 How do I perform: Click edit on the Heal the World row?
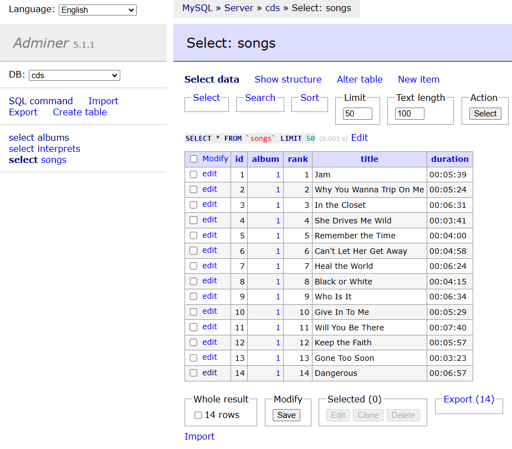pyautogui.click(x=209, y=266)
